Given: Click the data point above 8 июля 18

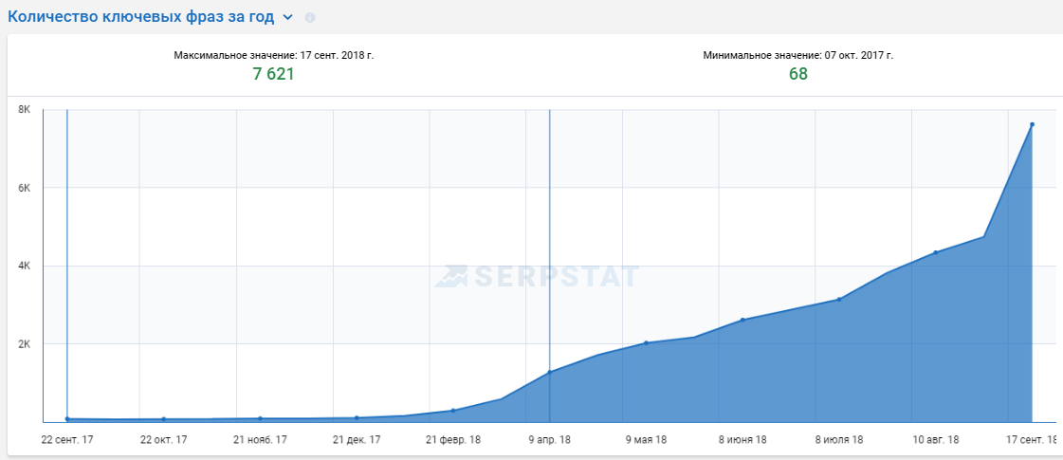Looking at the screenshot, I should pyautogui.click(x=839, y=300).
